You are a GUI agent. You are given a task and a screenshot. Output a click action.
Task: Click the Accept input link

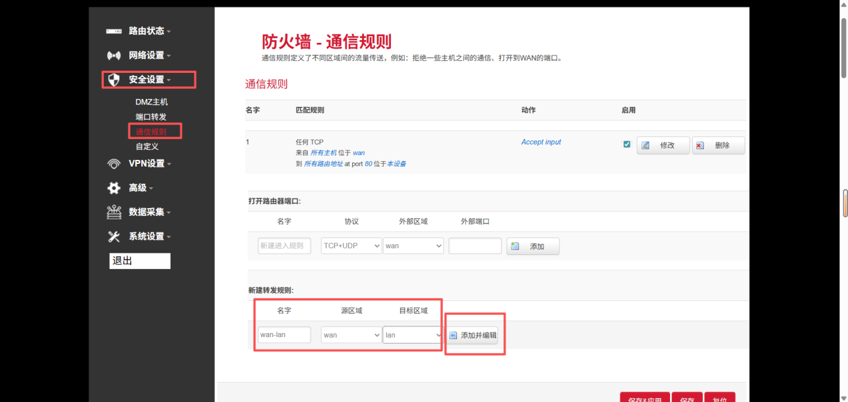click(541, 142)
